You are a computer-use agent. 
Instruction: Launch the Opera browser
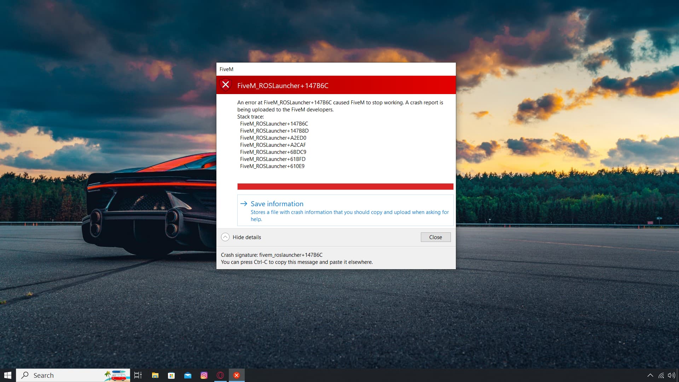tap(220, 375)
